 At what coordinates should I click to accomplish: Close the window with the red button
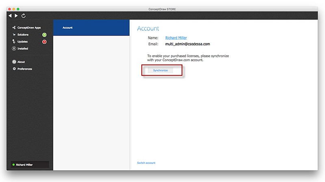click(x=9, y=9)
